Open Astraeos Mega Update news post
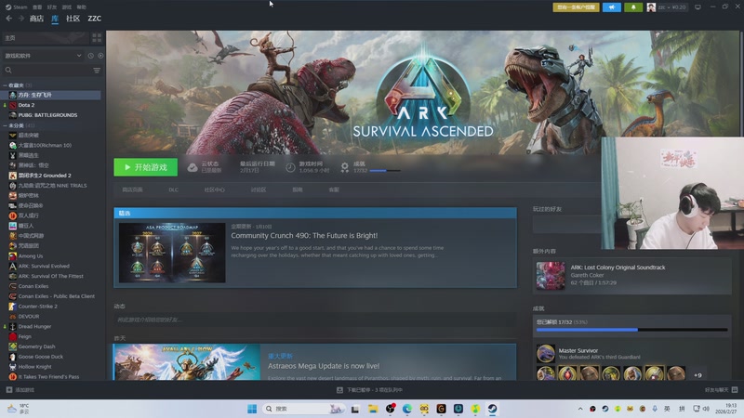 pos(324,366)
